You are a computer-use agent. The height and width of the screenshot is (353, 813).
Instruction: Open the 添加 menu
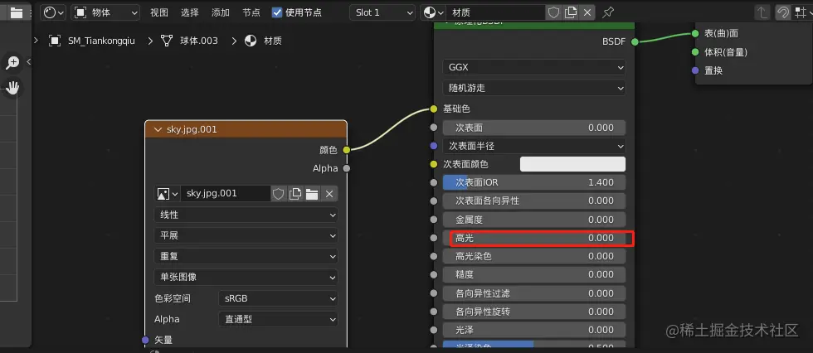(221, 12)
